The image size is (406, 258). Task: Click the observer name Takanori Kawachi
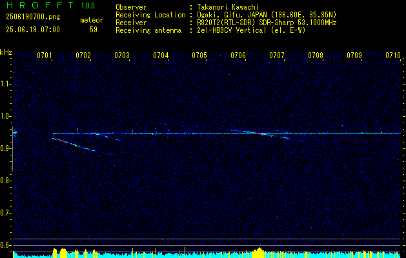(x=227, y=7)
